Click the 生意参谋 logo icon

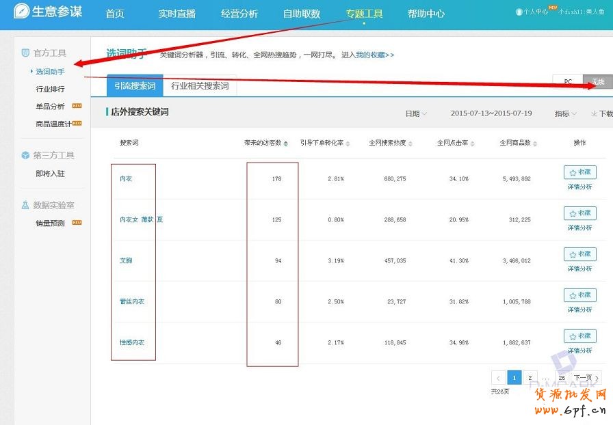[x=22, y=12]
